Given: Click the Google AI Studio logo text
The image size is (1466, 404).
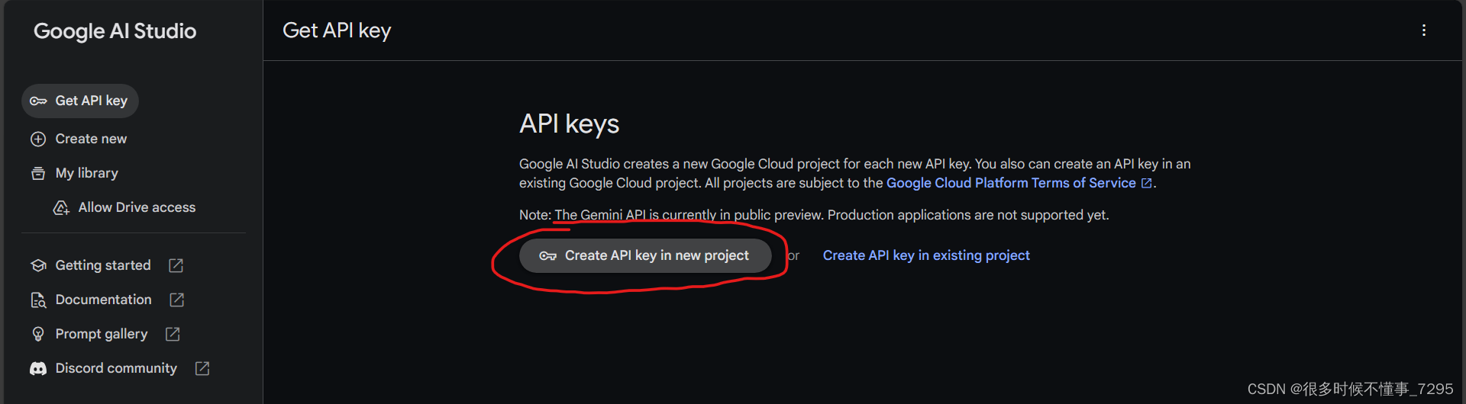Looking at the screenshot, I should point(115,31).
